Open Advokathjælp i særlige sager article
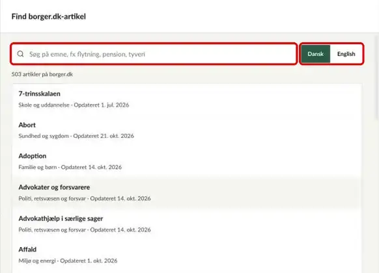The image size is (379, 273). coord(187,224)
